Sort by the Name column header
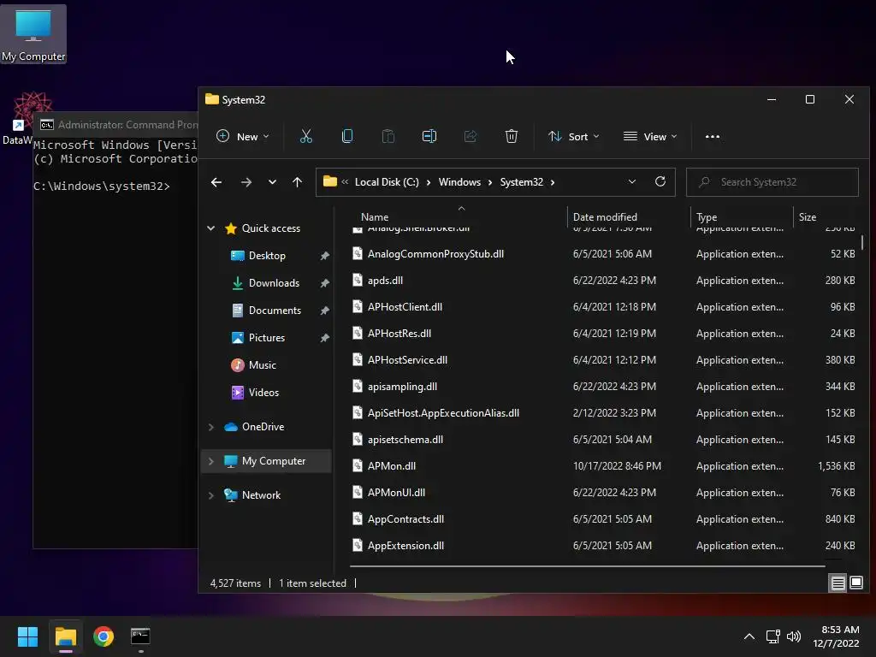 [x=375, y=216]
